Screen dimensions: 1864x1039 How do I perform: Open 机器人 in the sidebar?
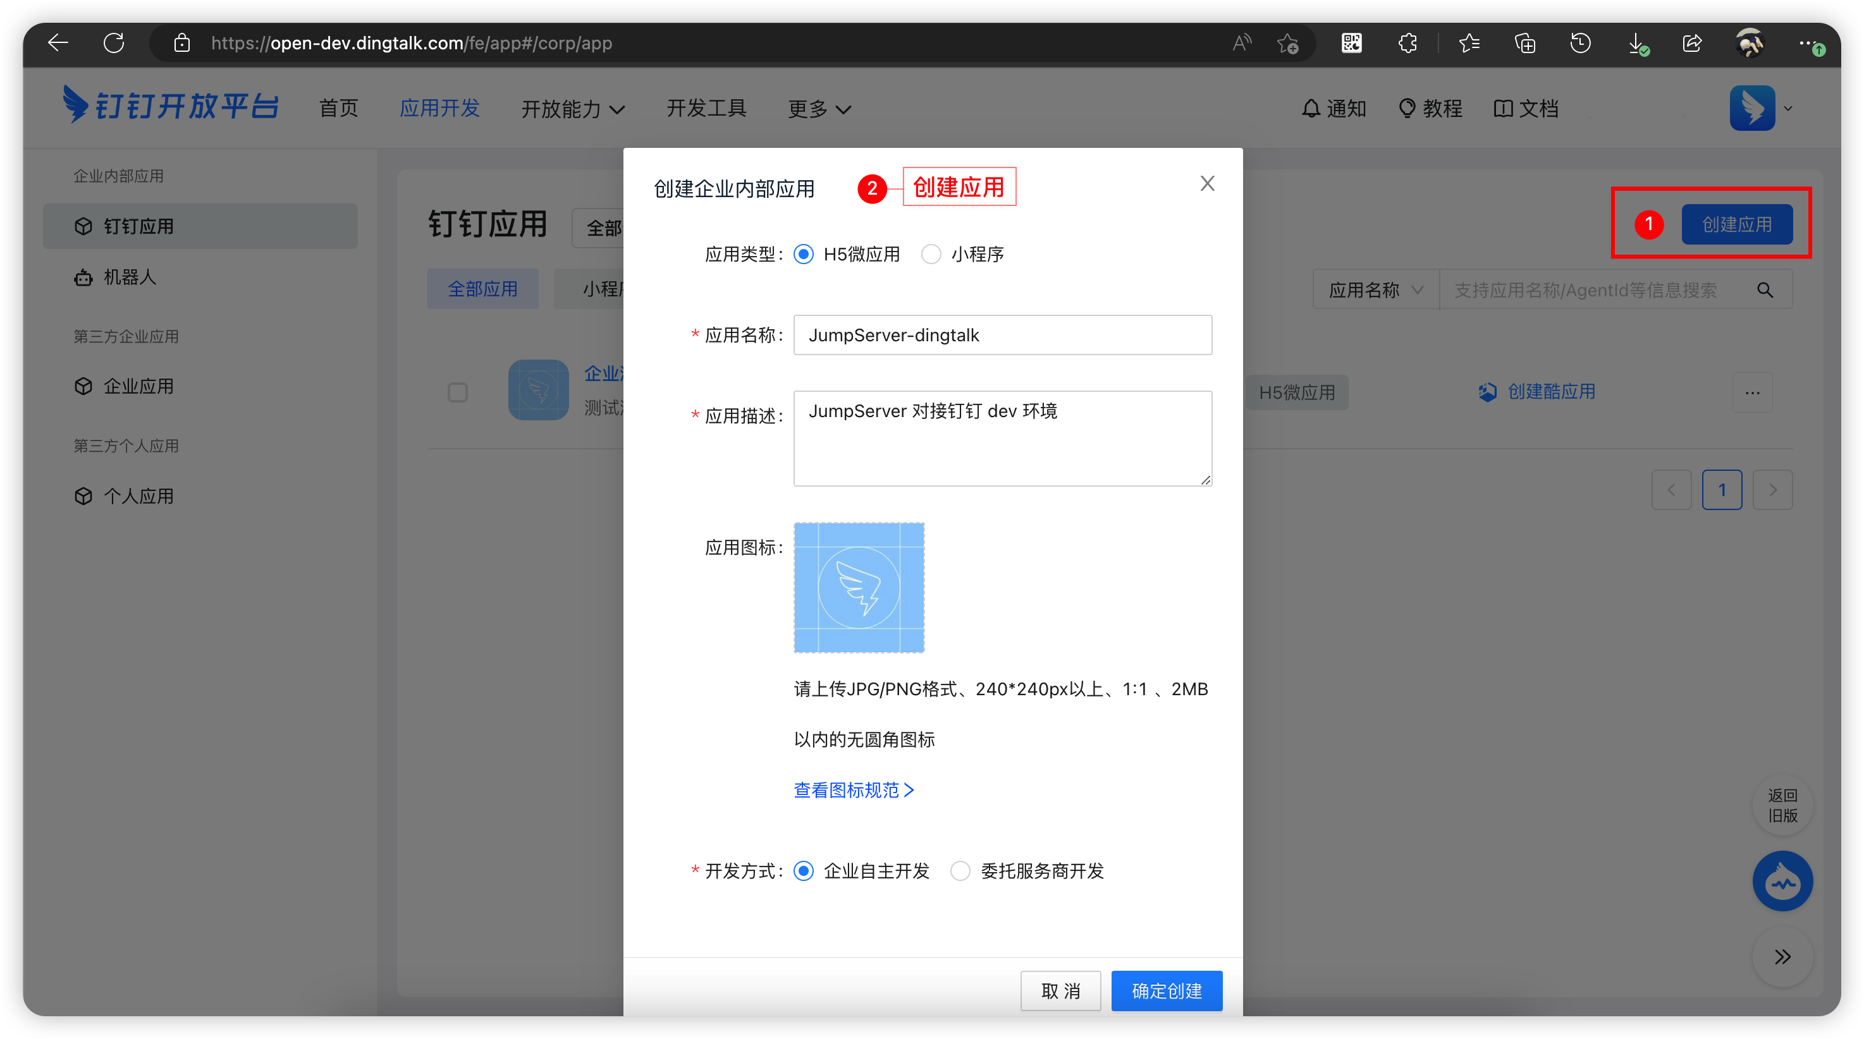click(130, 277)
